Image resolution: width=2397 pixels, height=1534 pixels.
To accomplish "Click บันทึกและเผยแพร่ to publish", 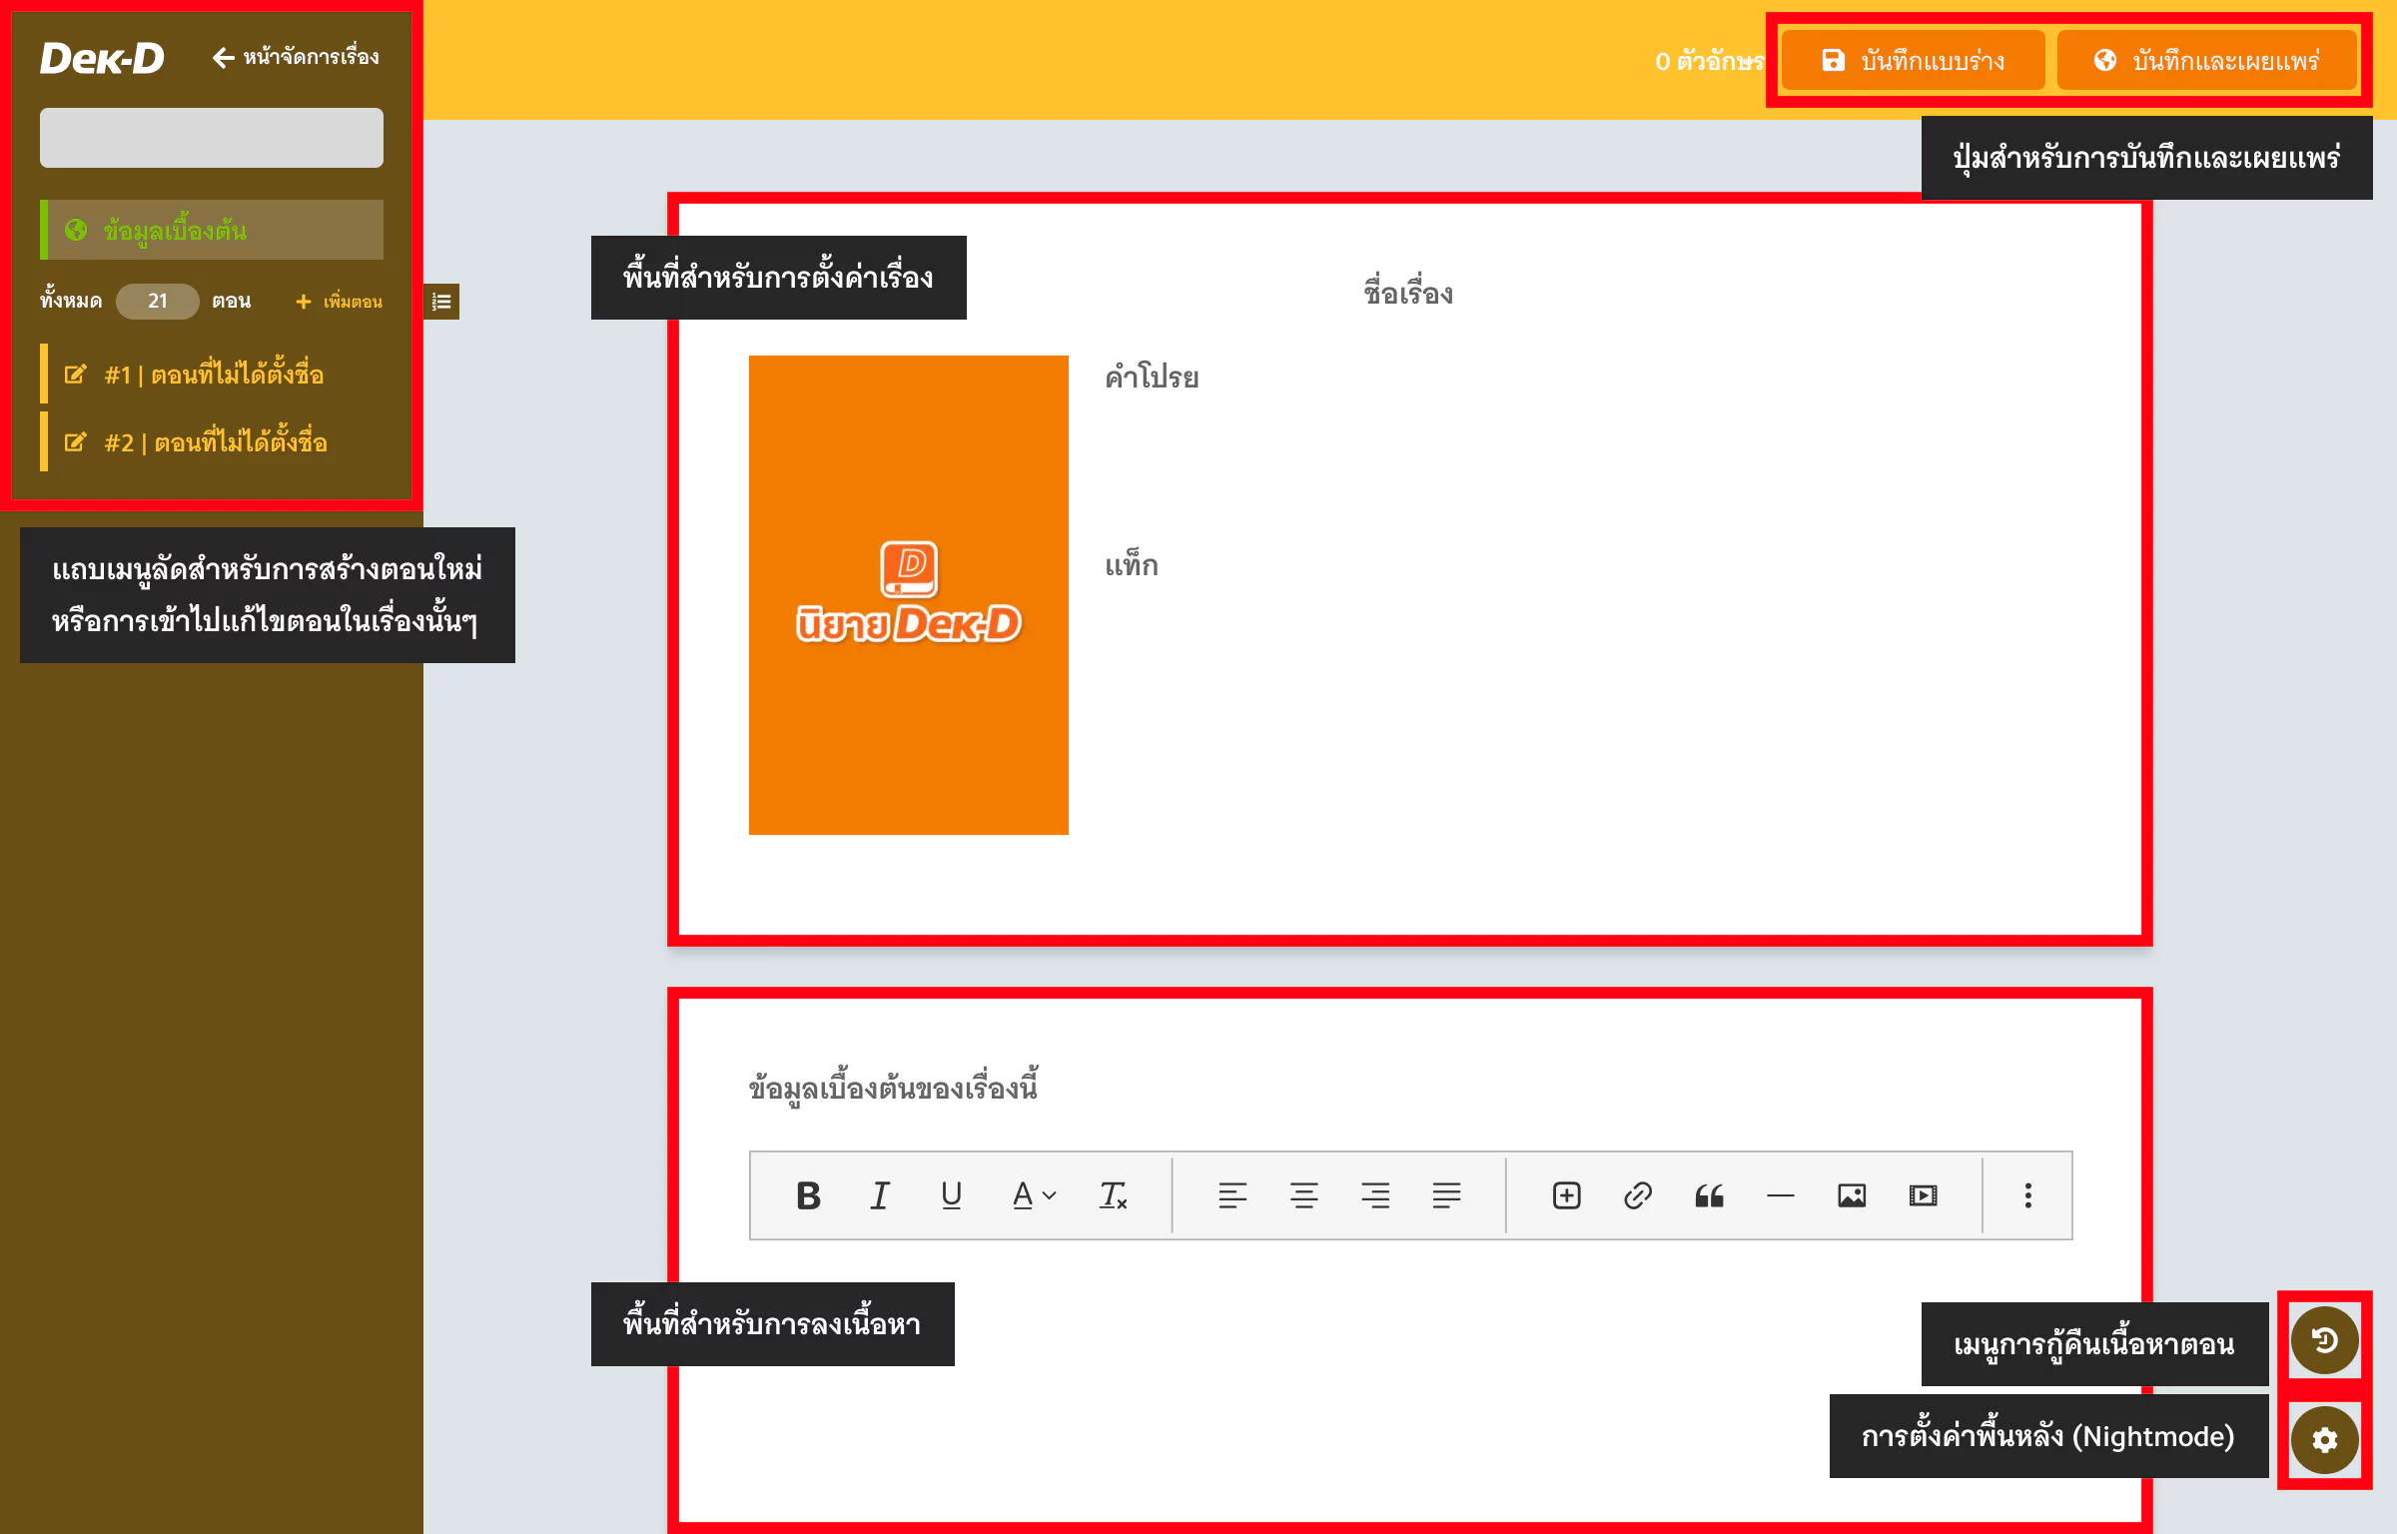I will pos(2207,61).
